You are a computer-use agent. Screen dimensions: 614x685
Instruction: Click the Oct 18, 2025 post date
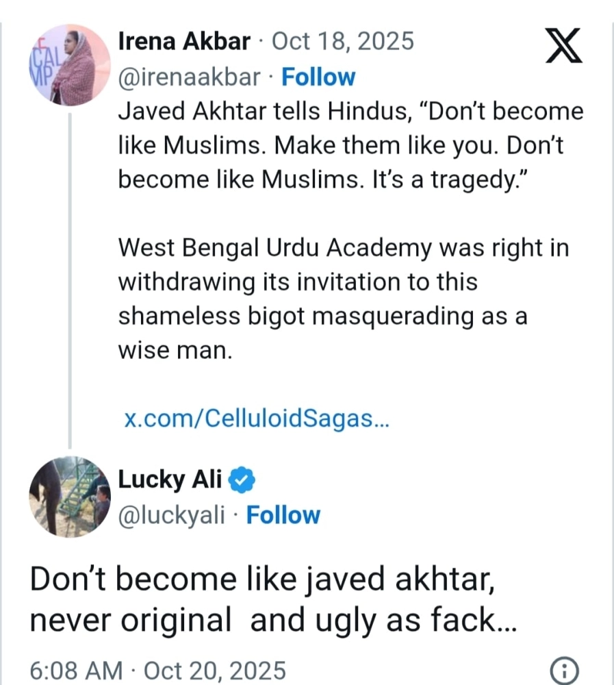343,42
